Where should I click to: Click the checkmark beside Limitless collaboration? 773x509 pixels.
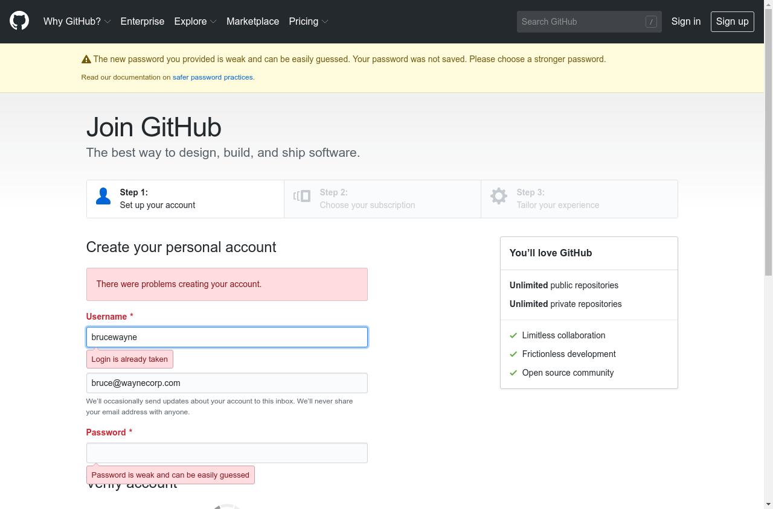513,335
